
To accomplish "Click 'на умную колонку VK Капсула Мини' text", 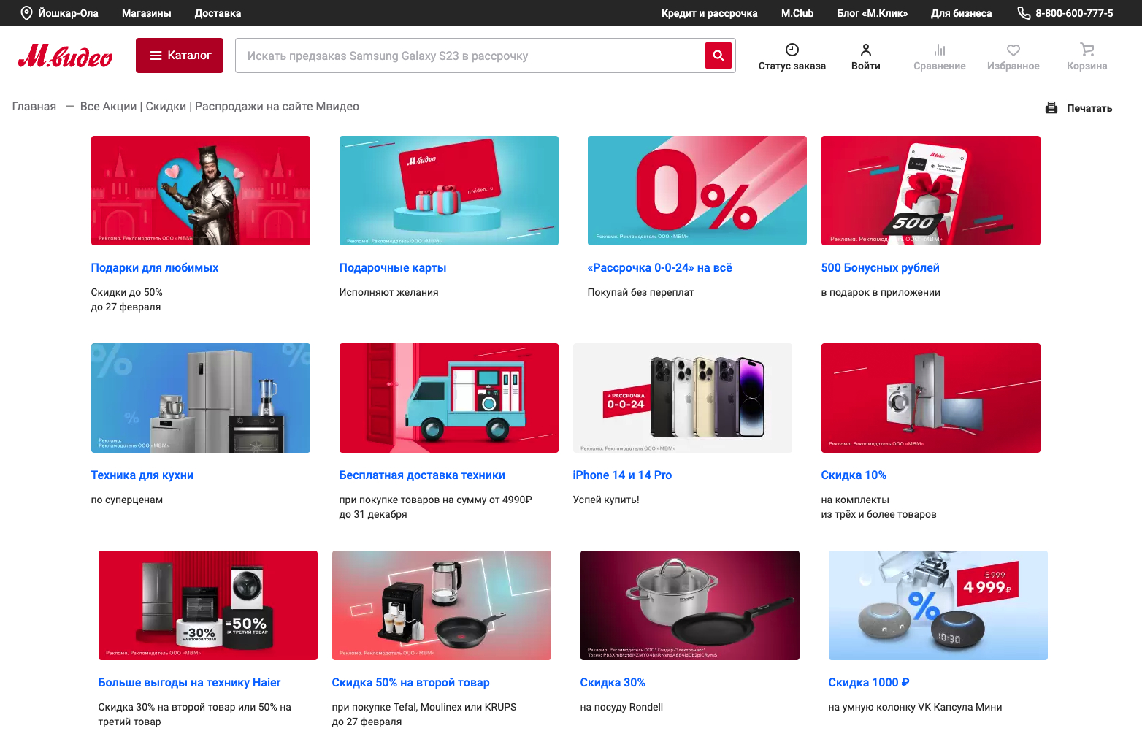I will pyautogui.click(x=916, y=708).
